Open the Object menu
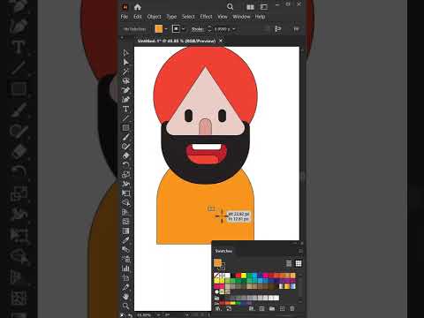 coord(154,17)
